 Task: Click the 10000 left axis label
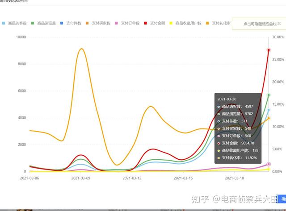21,37
